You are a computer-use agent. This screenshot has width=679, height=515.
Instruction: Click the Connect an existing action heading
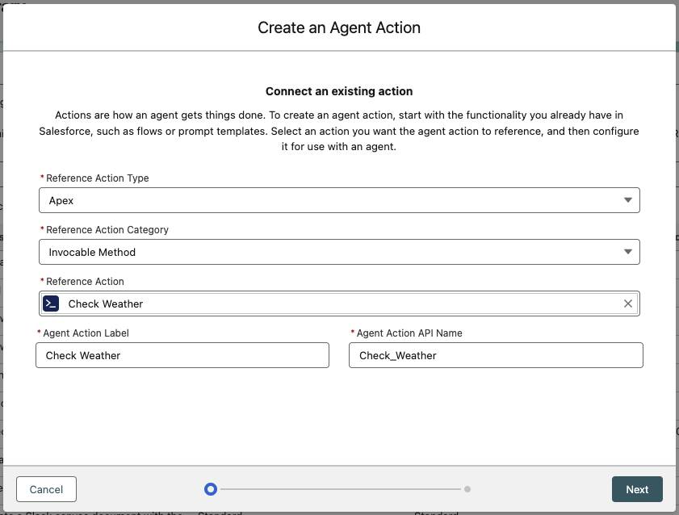click(x=339, y=91)
